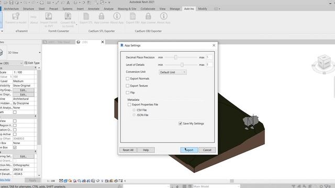
Task: Check Export Properties File option
Action: [x=129, y=104]
